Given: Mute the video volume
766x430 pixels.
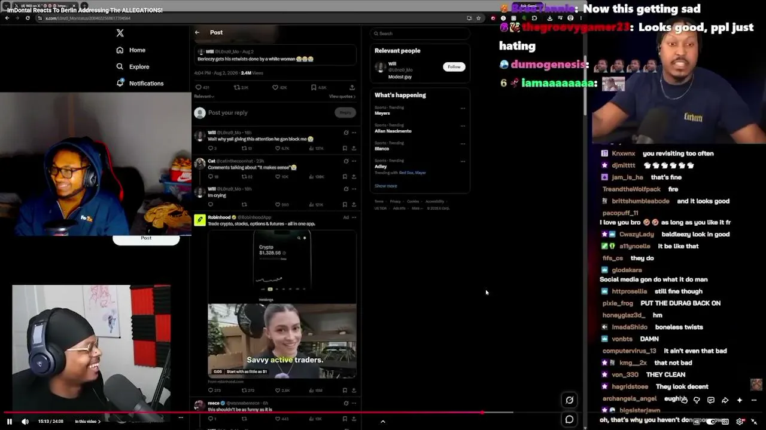Looking at the screenshot, I should pyautogui.click(x=25, y=421).
